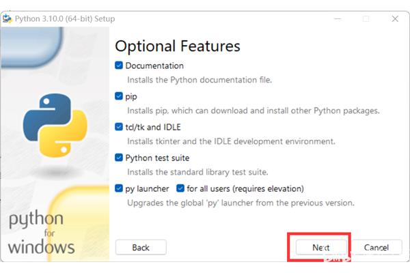Screen dimensions: 410x273
Task: Click 'Installs the Python documentation file.' text
Action: [x=200, y=80]
